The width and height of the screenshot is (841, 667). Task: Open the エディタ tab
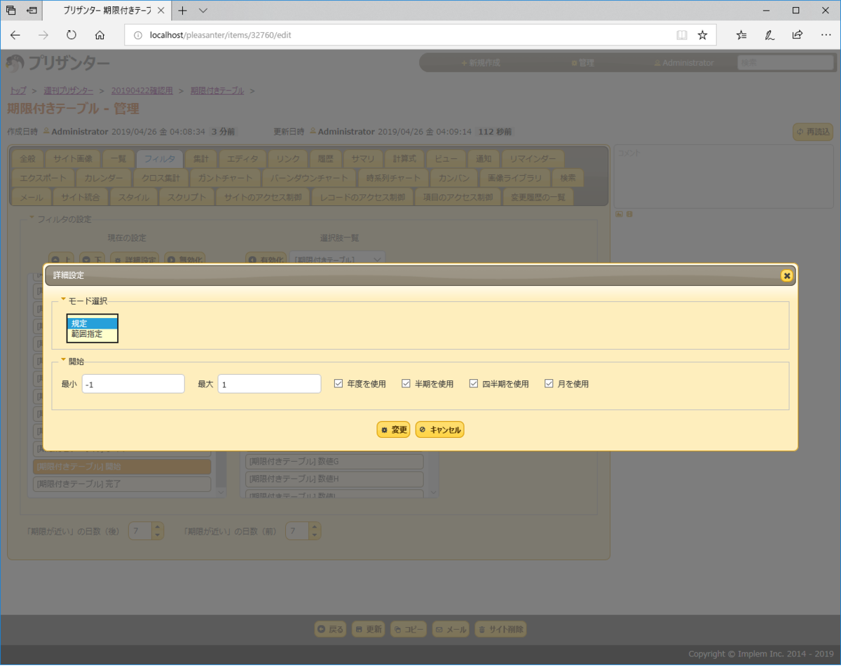[242, 159]
